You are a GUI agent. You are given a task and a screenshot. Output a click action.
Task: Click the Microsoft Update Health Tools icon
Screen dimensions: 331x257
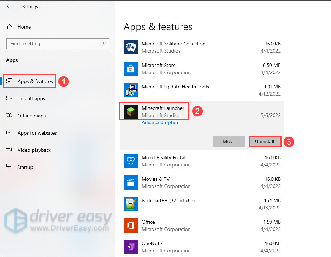pos(131,90)
